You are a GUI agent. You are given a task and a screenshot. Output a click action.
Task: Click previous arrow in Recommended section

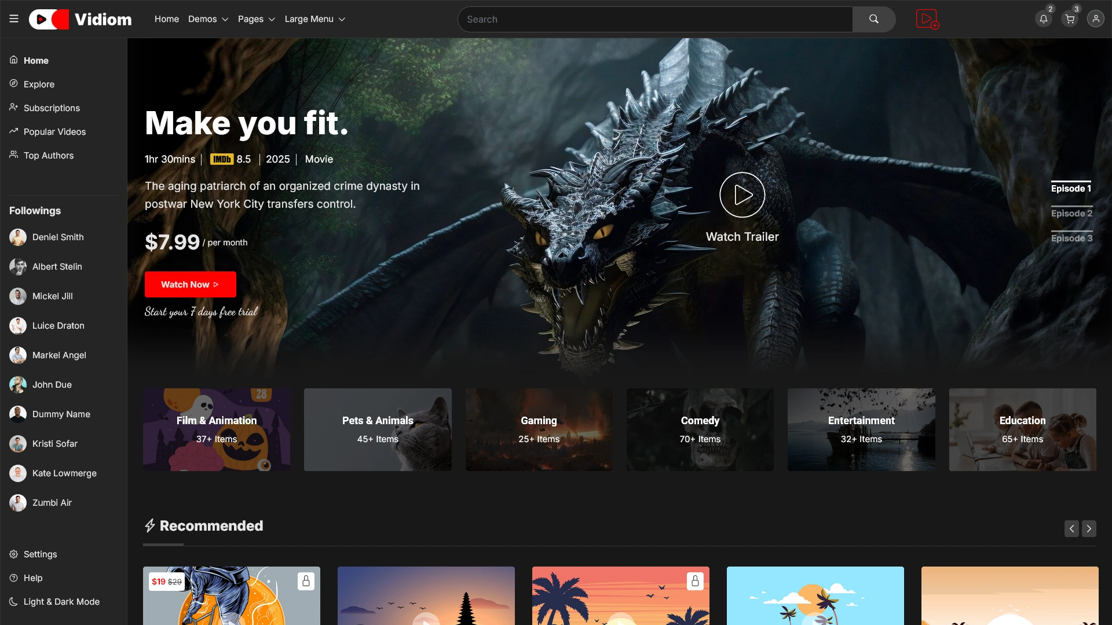pyautogui.click(x=1071, y=528)
